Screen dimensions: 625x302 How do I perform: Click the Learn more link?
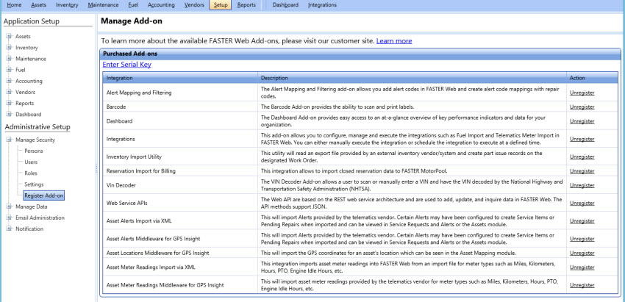point(394,40)
